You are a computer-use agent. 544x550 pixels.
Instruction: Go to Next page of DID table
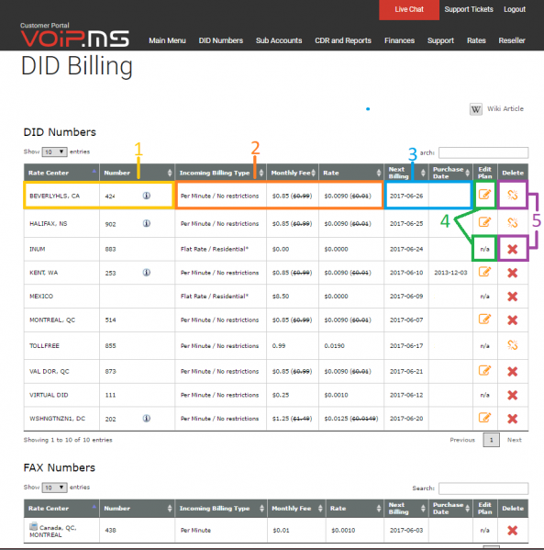[515, 440]
